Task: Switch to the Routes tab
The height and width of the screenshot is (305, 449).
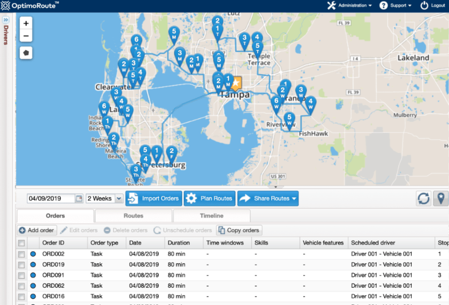Action: [134, 216]
